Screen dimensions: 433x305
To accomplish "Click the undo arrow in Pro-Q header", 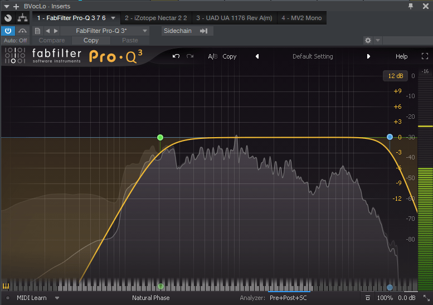I will (x=176, y=56).
